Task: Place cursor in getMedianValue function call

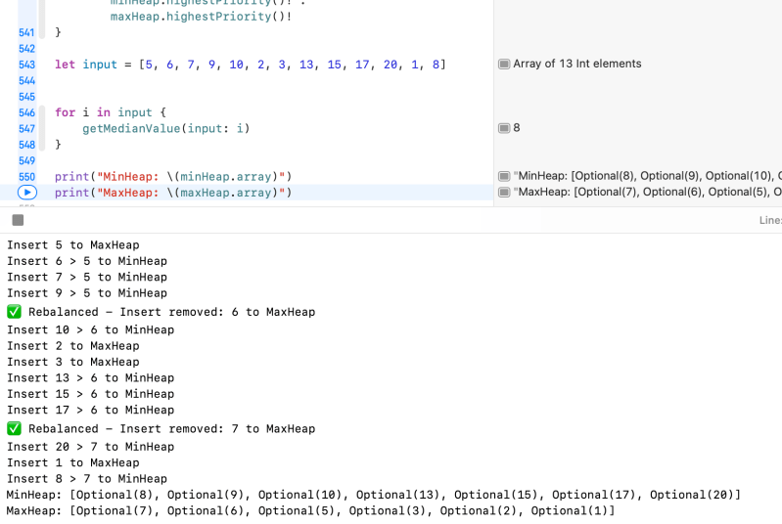Action: (129, 128)
